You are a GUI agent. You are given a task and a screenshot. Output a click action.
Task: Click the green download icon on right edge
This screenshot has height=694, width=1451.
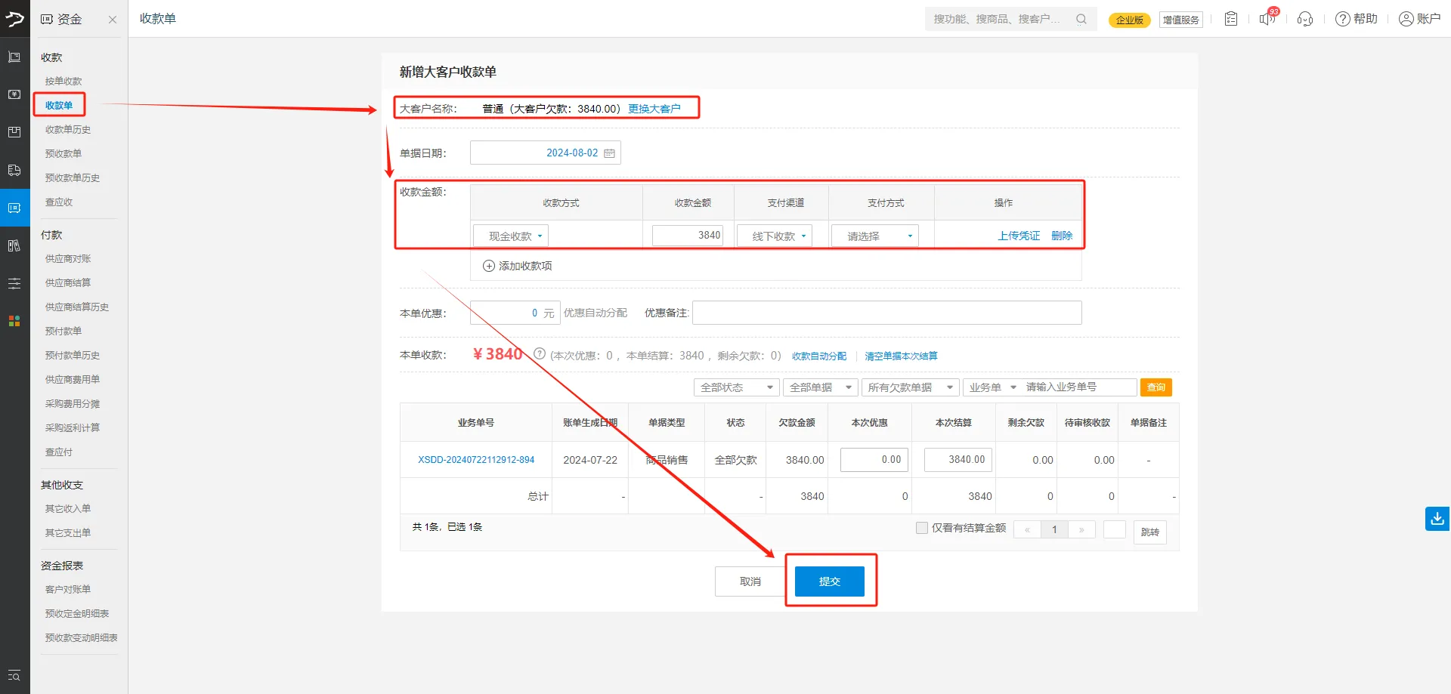coord(1436,519)
